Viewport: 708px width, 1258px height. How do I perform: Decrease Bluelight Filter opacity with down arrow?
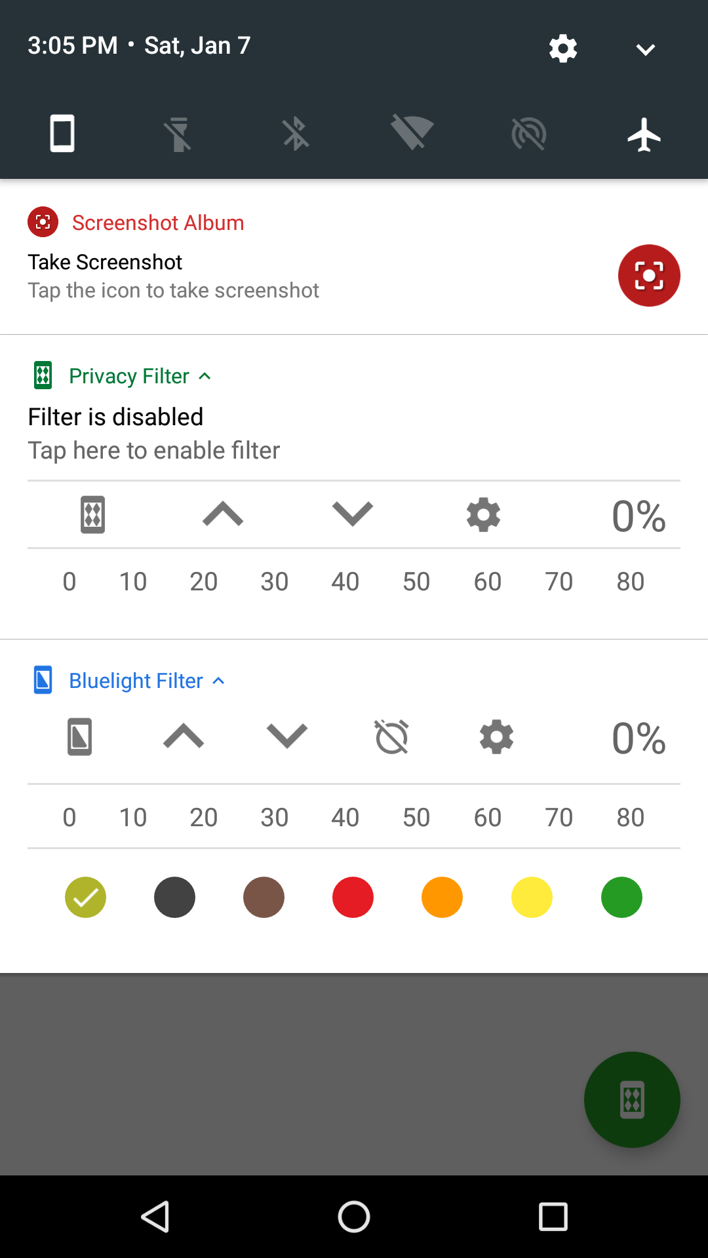coord(287,736)
